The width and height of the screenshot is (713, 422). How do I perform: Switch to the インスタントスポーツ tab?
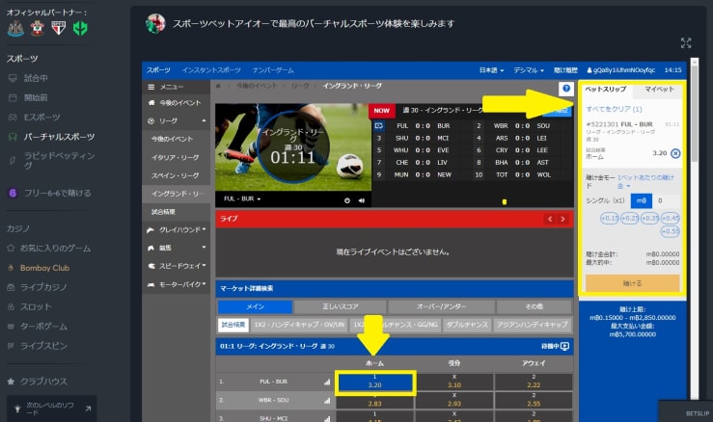(211, 70)
